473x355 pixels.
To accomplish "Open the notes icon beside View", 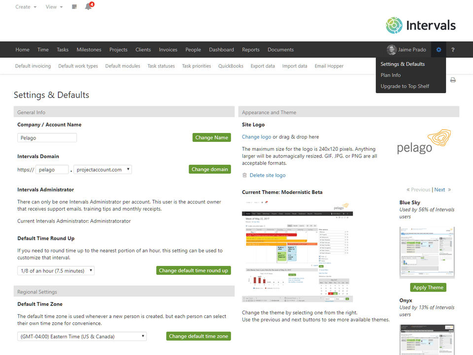I will (74, 6).
